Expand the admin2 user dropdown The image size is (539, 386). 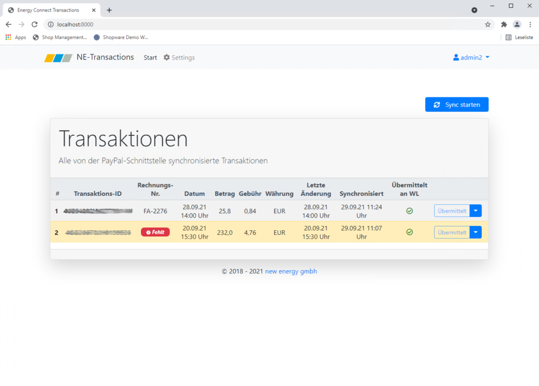pyautogui.click(x=471, y=57)
